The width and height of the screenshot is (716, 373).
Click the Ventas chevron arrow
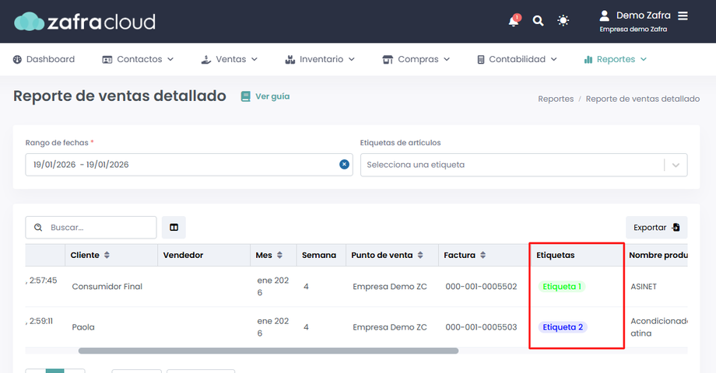pos(254,59)
